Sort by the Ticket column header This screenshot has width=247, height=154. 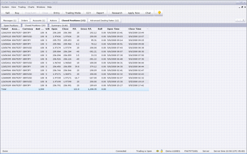5,29
